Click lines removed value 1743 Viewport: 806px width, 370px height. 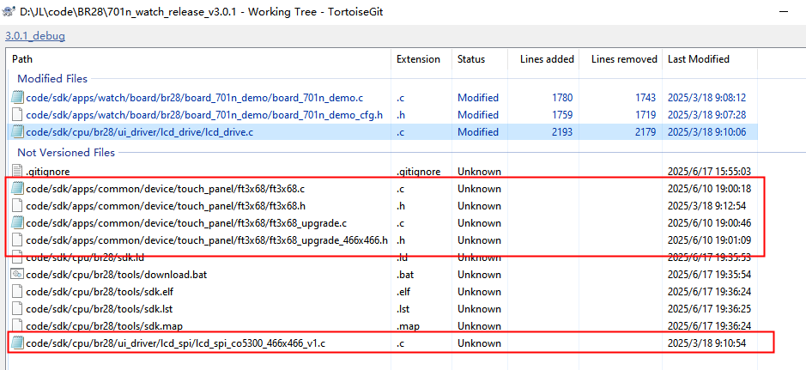[x=645, y=98]
